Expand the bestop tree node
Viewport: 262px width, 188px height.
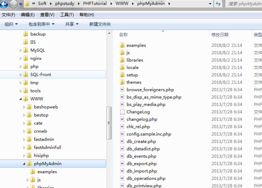[x=24, y=115]
